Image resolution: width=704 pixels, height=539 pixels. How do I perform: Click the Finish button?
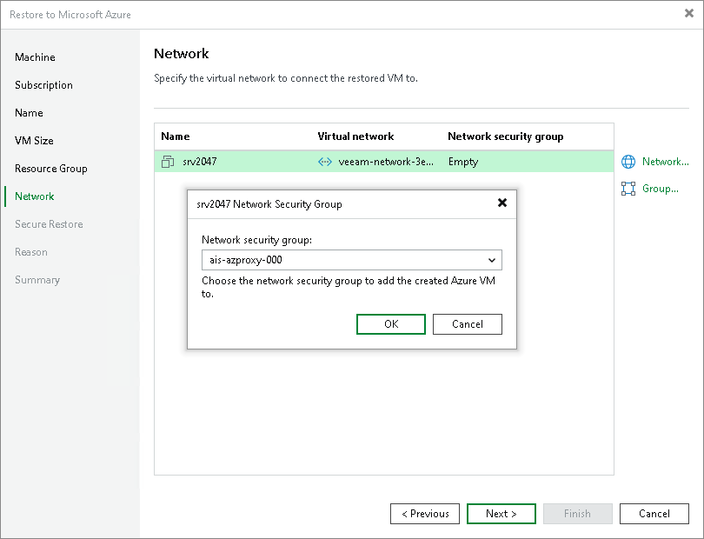coord(577,514)
